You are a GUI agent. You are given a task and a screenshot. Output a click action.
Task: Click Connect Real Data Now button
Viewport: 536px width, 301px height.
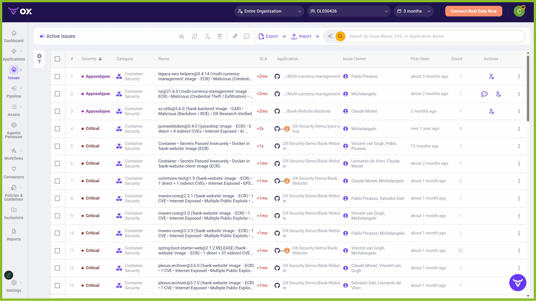pos(473,11)
